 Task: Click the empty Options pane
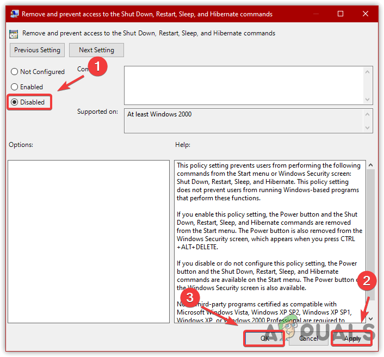coord(89,242)
